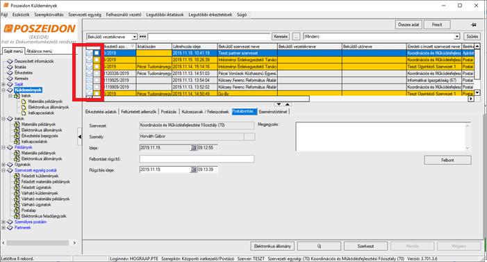Click the Frissít button
487x262 pixels.
point(437,24)
